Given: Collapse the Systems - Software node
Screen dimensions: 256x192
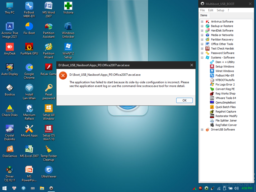Looking at the screenshot, I should click(x=202, y=58).
